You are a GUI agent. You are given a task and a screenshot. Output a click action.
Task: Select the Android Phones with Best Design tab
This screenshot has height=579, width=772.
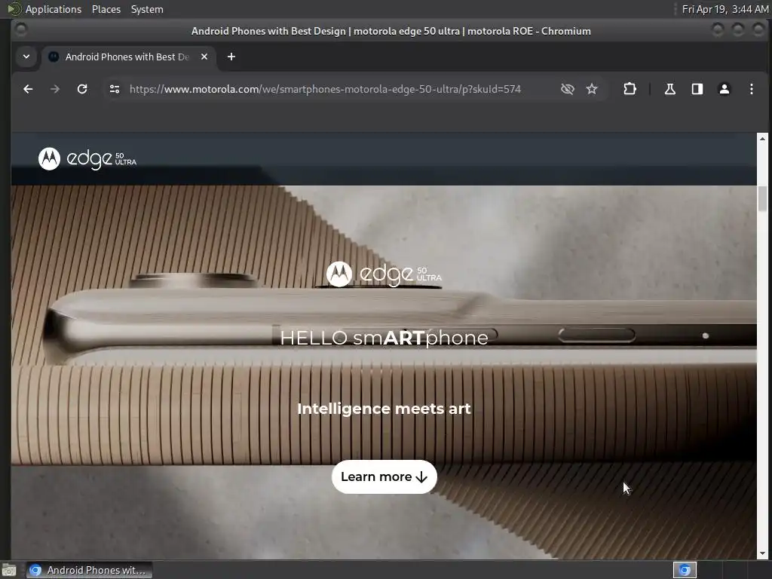(x=128, y=57)
